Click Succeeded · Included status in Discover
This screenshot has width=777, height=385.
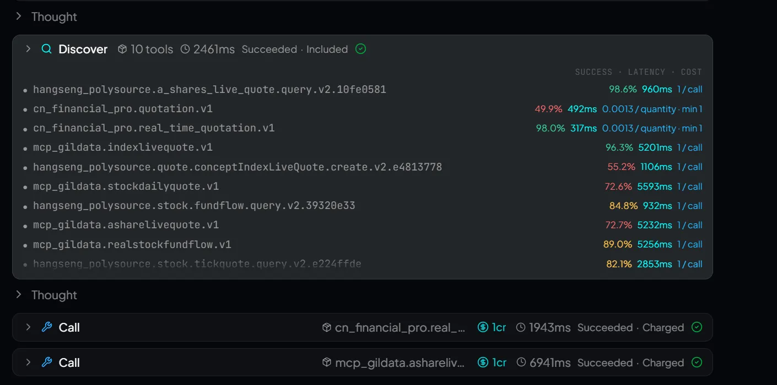click(295, 49)
